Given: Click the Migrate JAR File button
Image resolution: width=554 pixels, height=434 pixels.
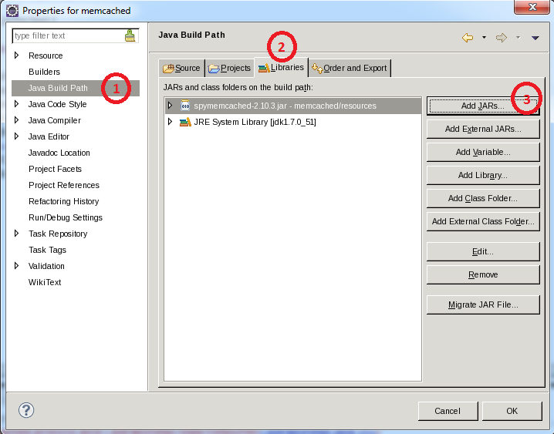Looking at the screenshot, I should click(x=482, y=304).
